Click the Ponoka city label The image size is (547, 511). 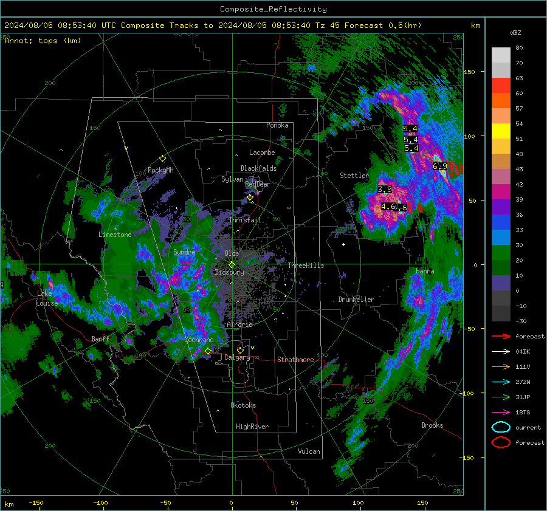(277, 125)
